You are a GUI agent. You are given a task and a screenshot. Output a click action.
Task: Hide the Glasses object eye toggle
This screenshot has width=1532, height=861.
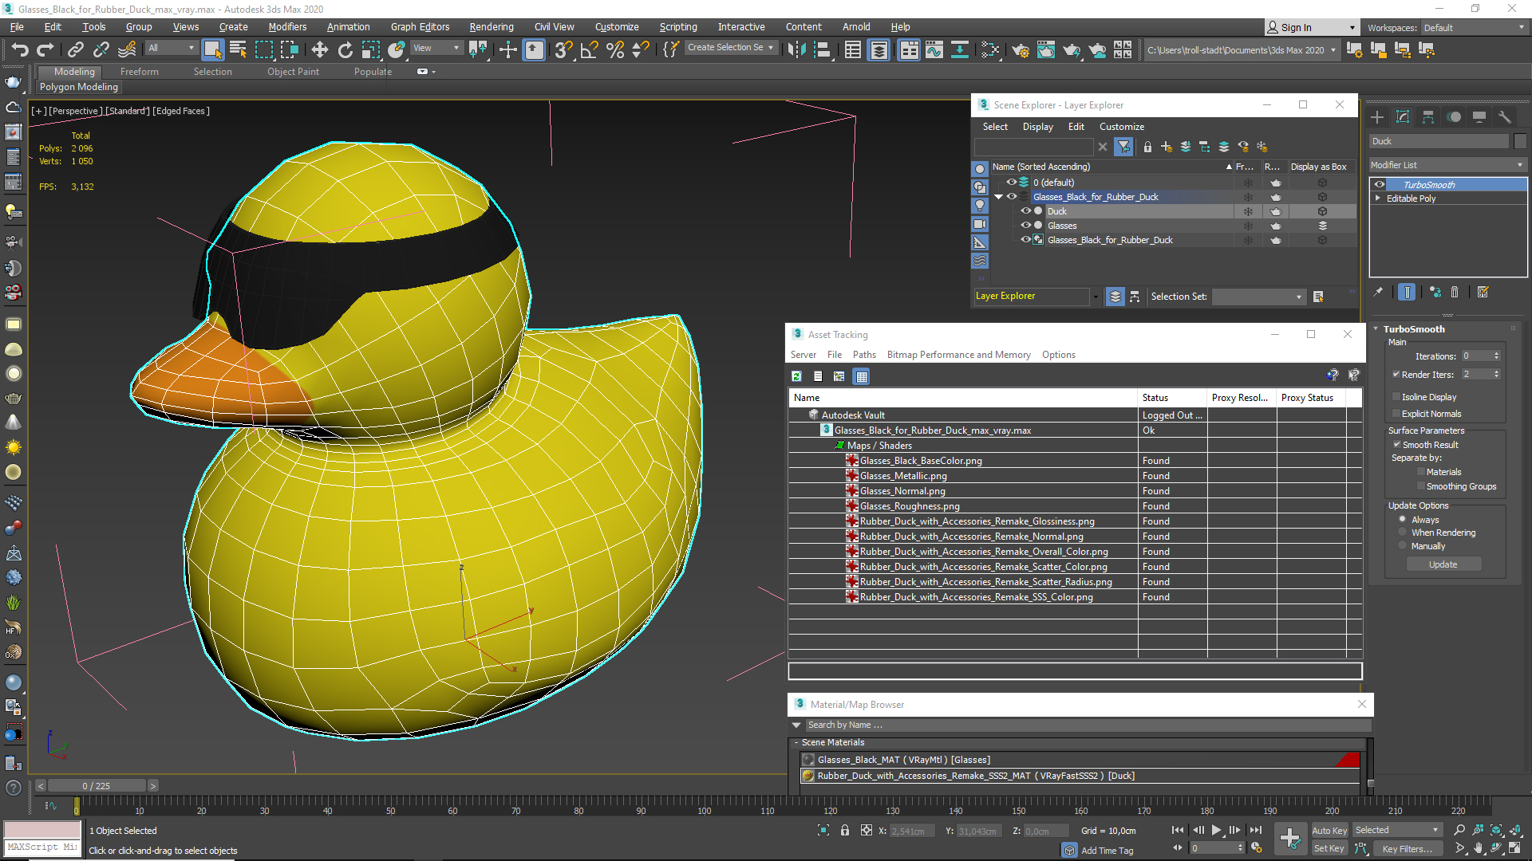coord(1025,226)
